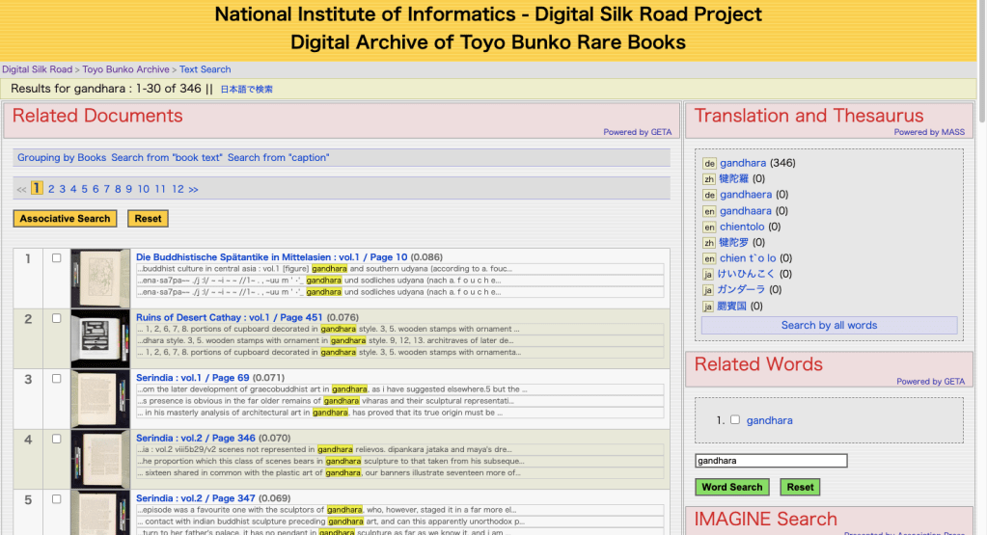
Task: Go to results page 5
Action: tap(84, 190)
